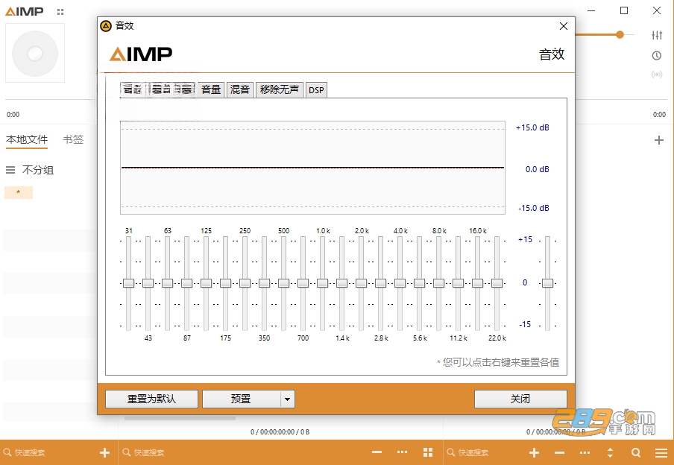The image size is (674, 465).
Task: Click the 重置为默认 button
Action: click(151, 399)
